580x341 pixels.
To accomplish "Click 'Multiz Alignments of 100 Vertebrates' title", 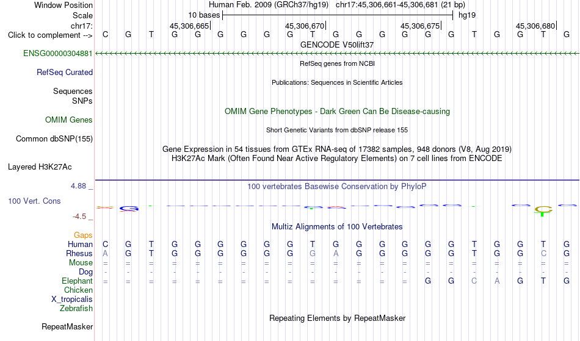I will (337, 226).
